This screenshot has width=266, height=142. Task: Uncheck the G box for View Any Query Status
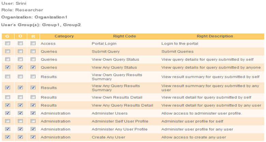[x=8, y=67]
